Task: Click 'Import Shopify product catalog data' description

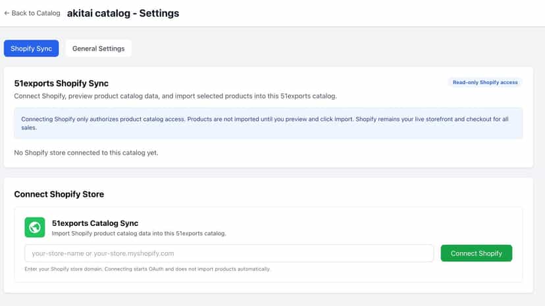Action: tap(139, 234)
